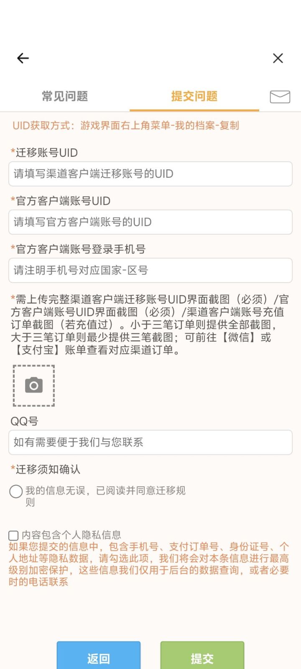Tap the orange privacy notice paragraph
The width and height of the screenshot is (301, 669).
[149, 564]
